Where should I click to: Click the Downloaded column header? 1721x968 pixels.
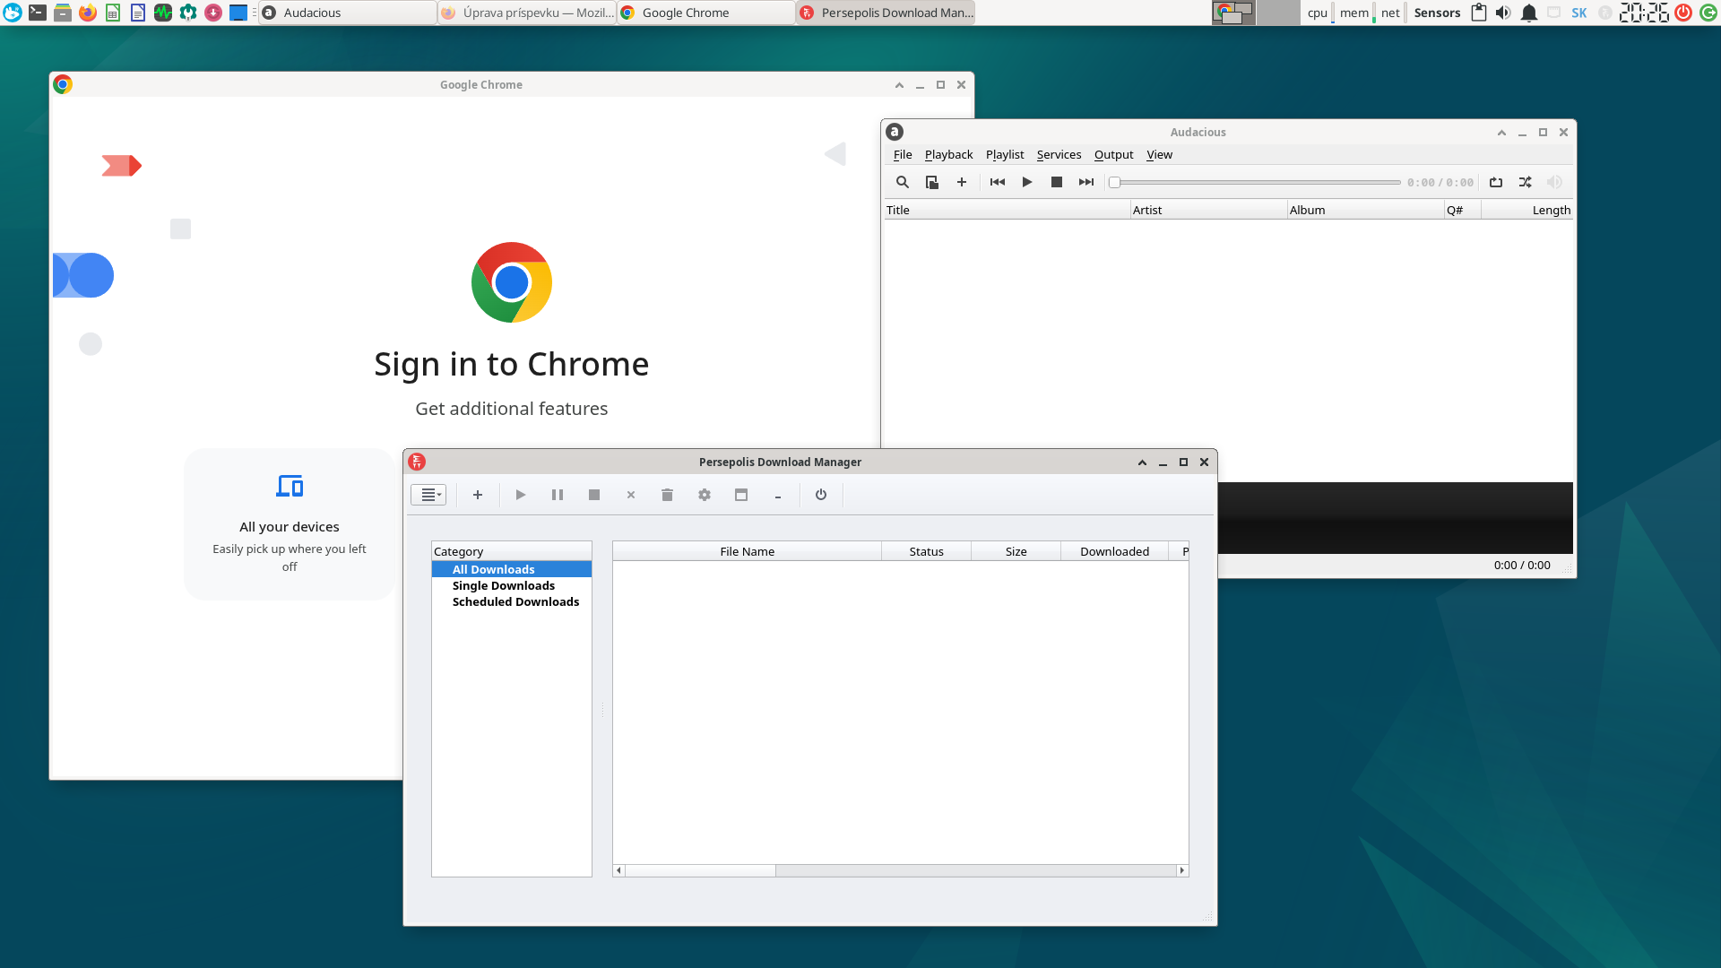click(1114, 551)
